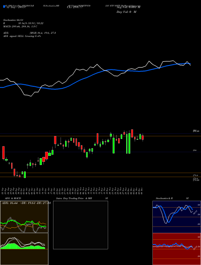Click the 'Avg Vol: 0.001 M' label
The width and height of the screenshot is (201, 265).
click(128, 7)
